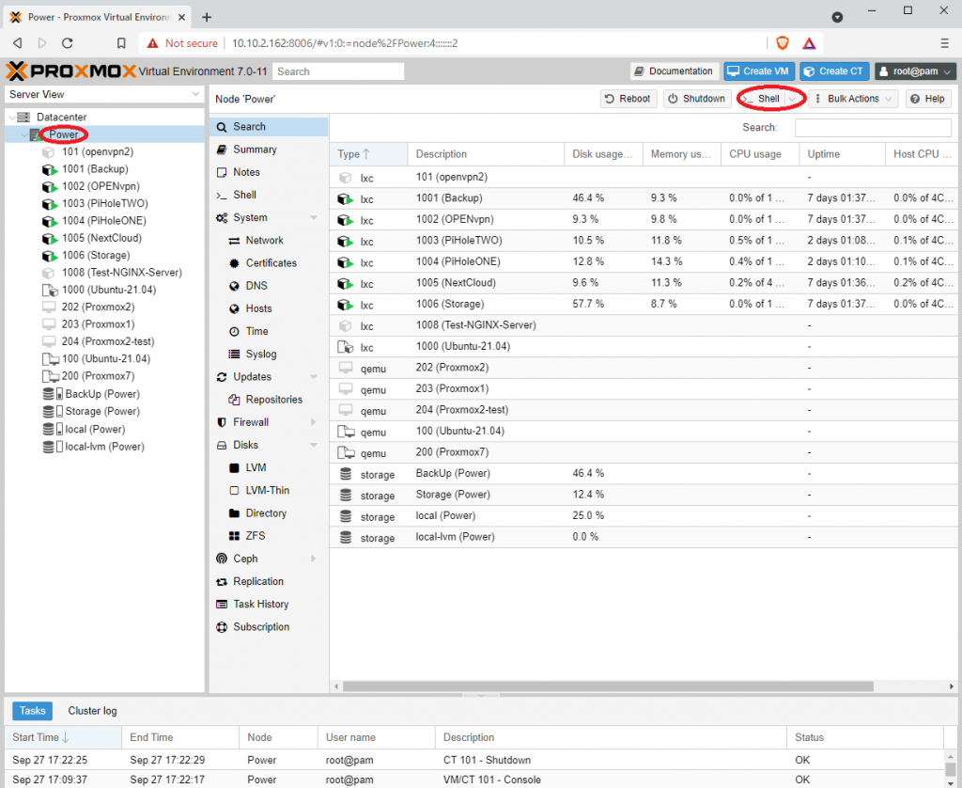Open the Bulk Actions menu
This screenshot has width=962, height=788.
pyautogui.click(x=851, y=98)
